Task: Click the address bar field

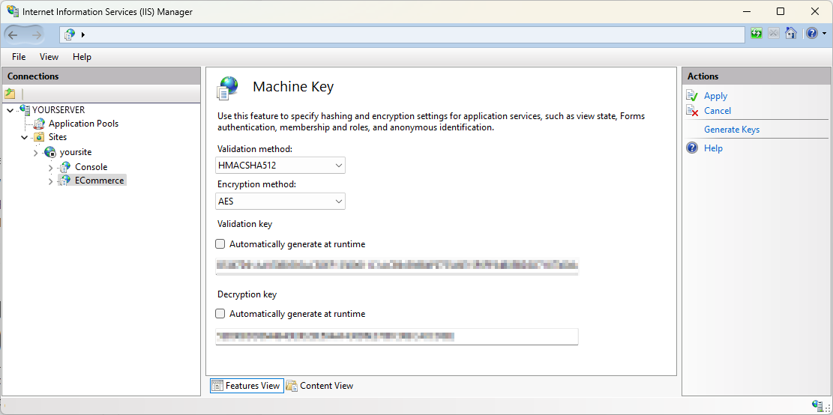Action: pyautogui.click(x=402, y=35)
